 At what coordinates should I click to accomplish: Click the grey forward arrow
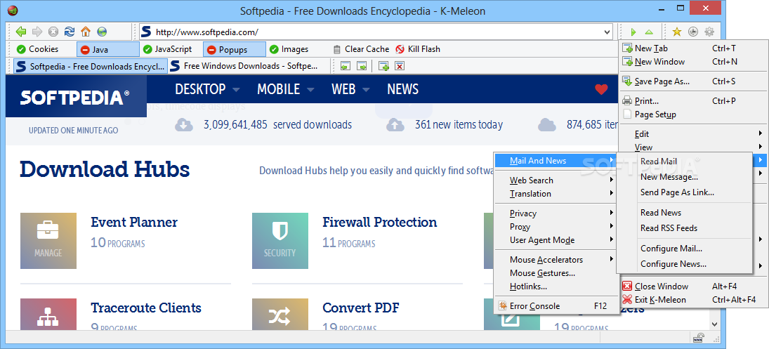37,32
